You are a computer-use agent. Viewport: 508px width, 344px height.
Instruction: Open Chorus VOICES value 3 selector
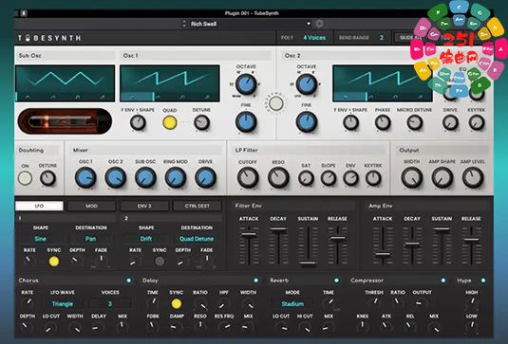coord(110,304)
